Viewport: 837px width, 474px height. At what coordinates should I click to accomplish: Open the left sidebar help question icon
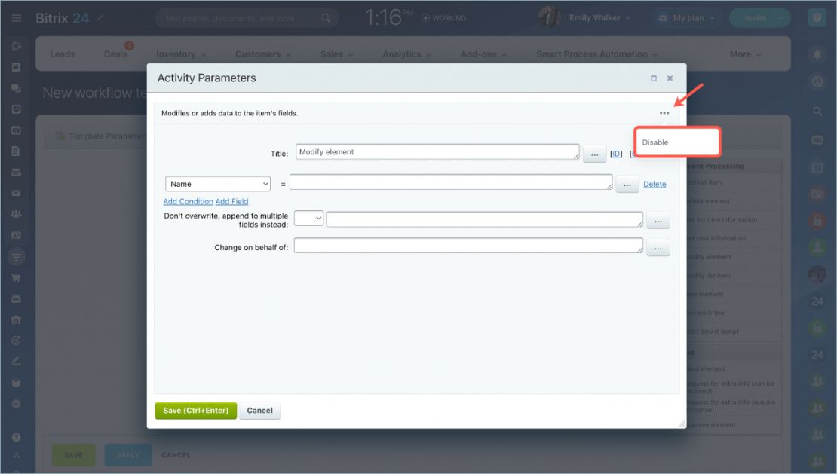(16, 437)
